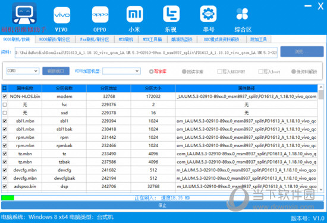Open the 附加工具 tab
This screenshot has height=223, width=327.
(x=259, y=39)
